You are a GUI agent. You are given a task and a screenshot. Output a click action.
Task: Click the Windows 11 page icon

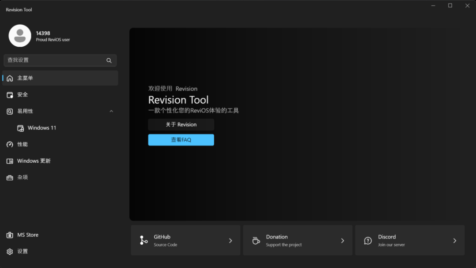coord(20,128)
